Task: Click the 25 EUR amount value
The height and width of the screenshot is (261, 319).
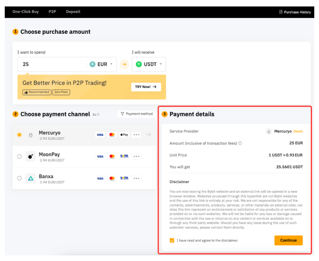Action: (296, 143)
